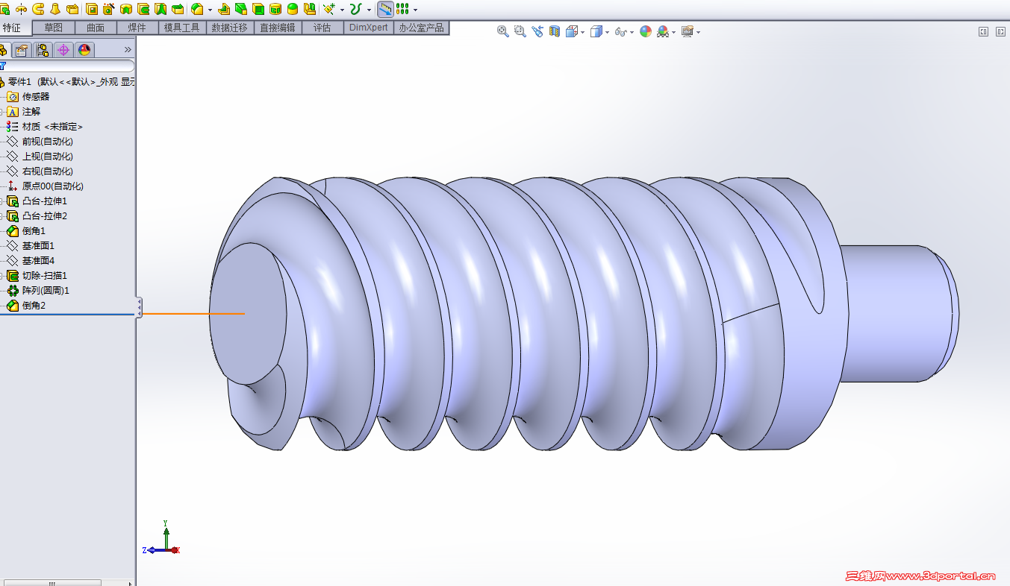Screen dimensions: 1010x586
Task: Select the Shell tool icon
Action: coord(258,9)
